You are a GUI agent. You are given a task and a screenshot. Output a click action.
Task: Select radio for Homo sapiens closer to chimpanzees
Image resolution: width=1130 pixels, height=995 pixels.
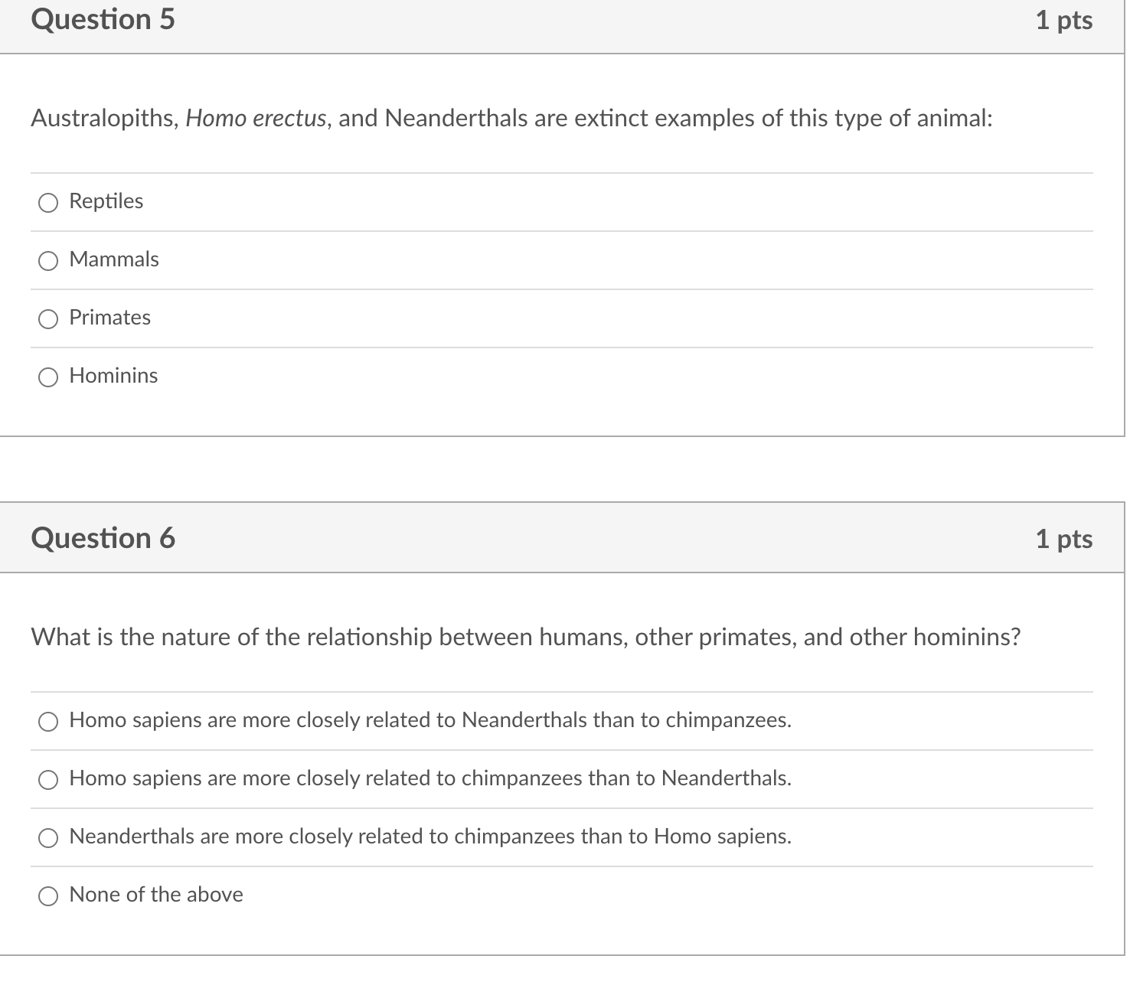click(48, 779)
